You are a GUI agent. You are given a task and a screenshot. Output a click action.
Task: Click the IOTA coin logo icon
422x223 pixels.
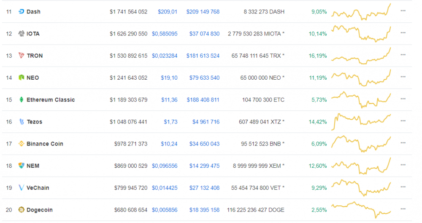pos(21,34)
